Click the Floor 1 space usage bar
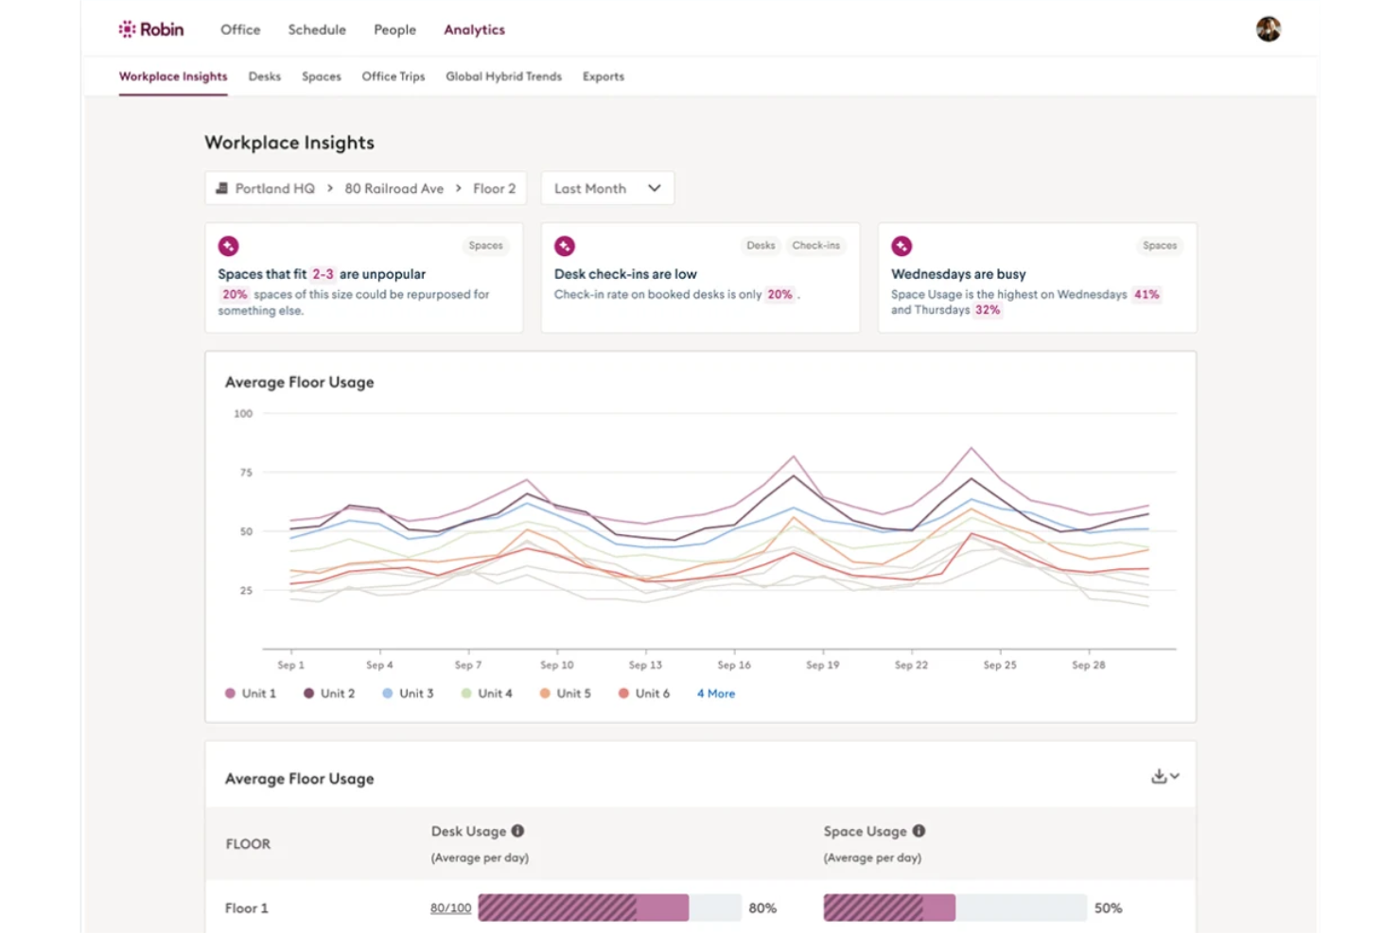Screen dimensions: 1400x933 (955, 908)
